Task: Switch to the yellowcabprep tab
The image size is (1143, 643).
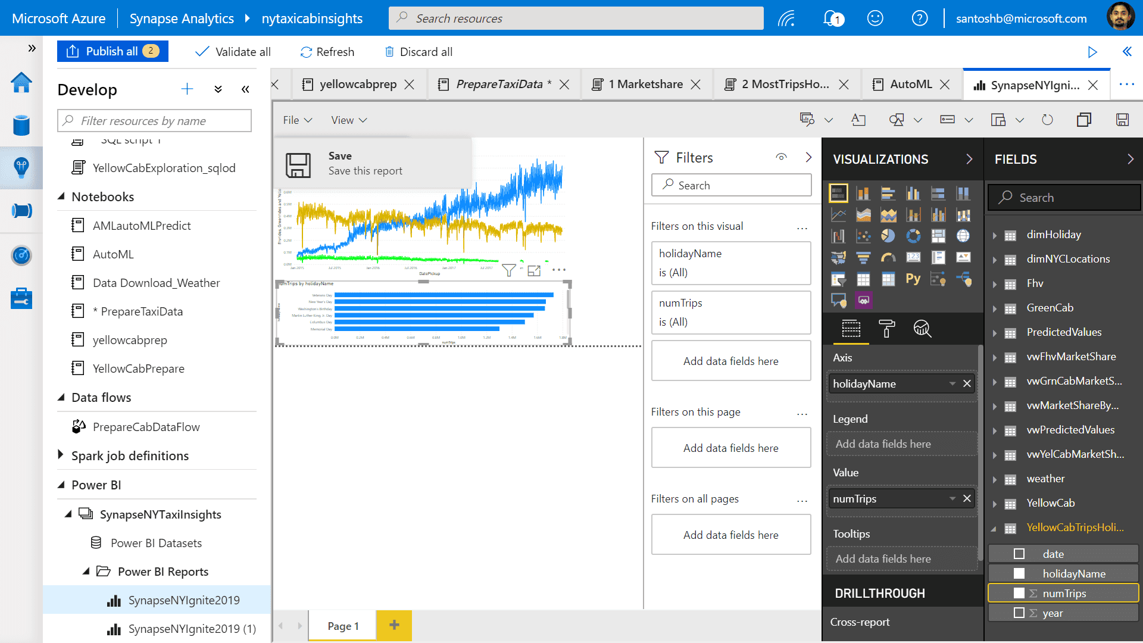Action: [358, 85]
